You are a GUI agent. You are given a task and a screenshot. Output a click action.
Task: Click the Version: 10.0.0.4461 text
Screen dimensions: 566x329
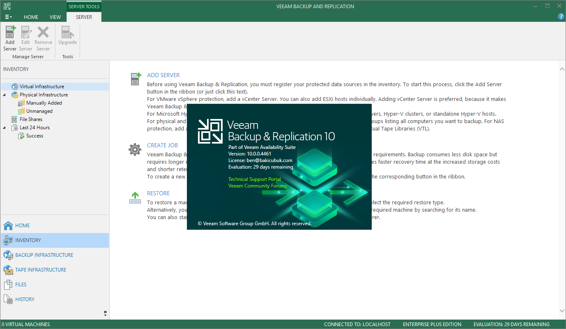tap(250, 154)
